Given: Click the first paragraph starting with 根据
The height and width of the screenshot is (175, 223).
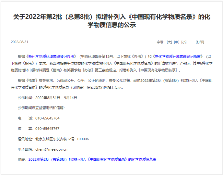Looking at the screenshot, I should pyautogui.click(x=111, y=63).
